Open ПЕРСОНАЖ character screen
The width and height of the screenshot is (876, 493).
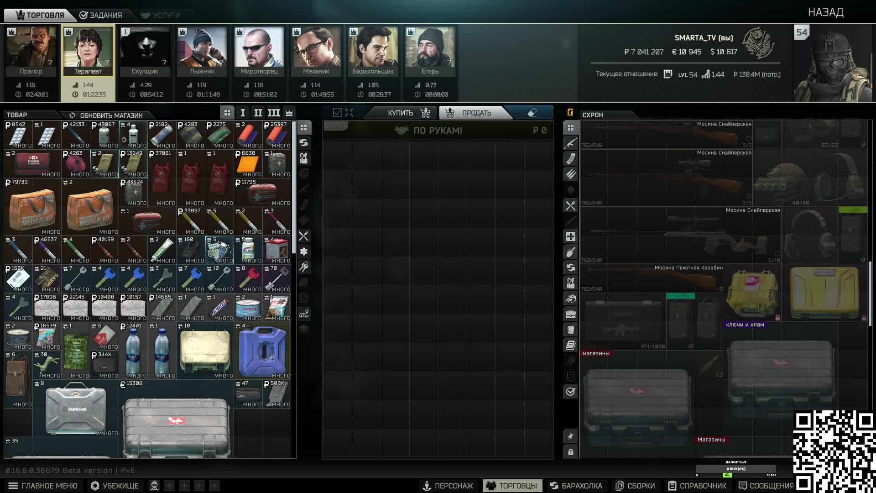[448, 486]
